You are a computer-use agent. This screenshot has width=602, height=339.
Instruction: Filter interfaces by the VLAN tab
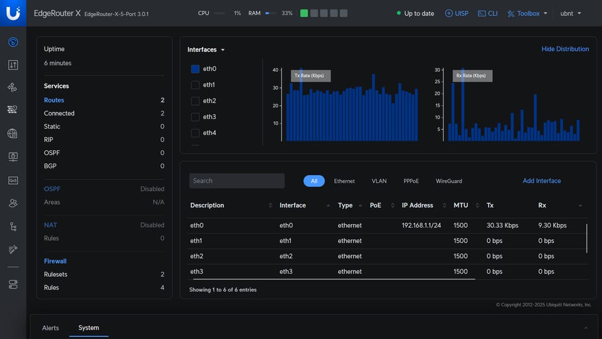point(379,181)
